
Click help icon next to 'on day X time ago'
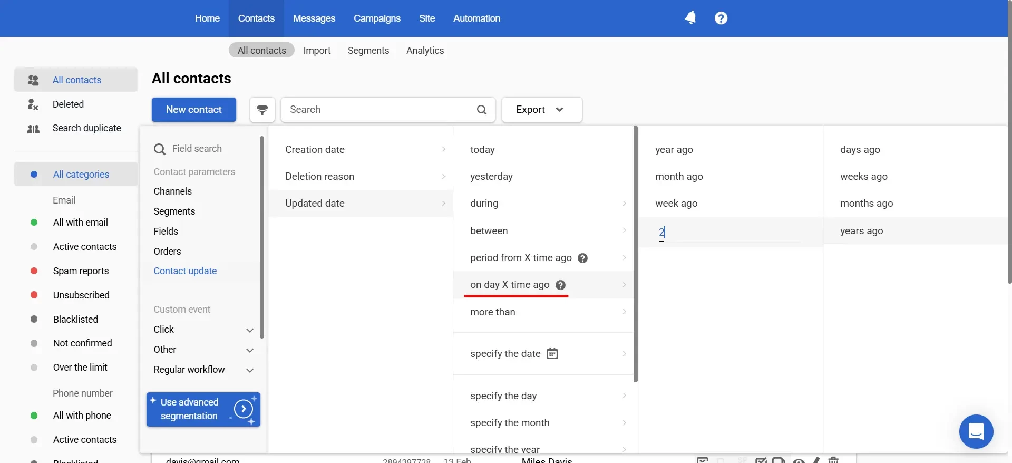click(x=561, y=285)
